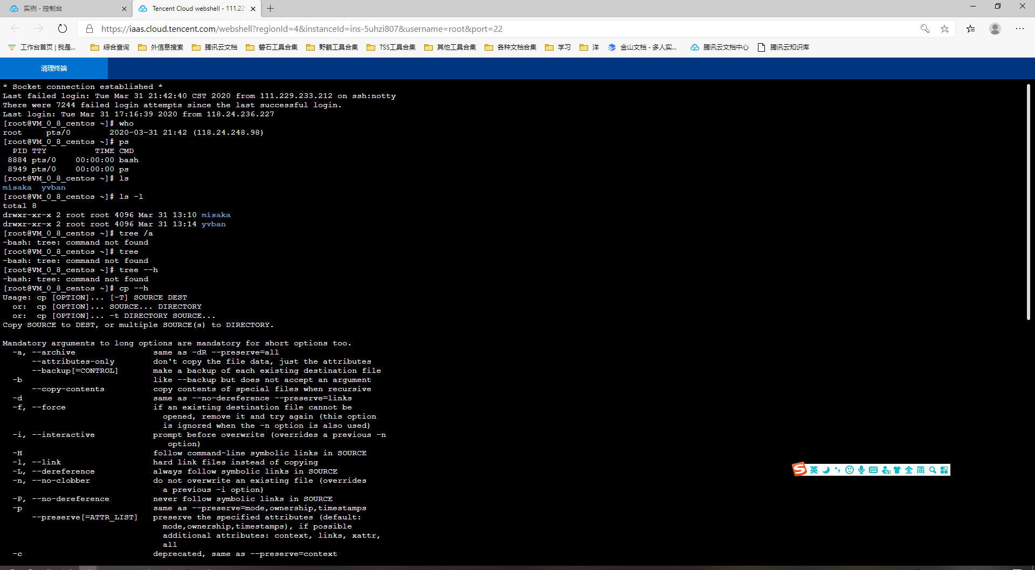This screenshot has height=570, width=1035.
Task: Click the 清理终端 clear terminal button
Action: (x=54, y=68)
